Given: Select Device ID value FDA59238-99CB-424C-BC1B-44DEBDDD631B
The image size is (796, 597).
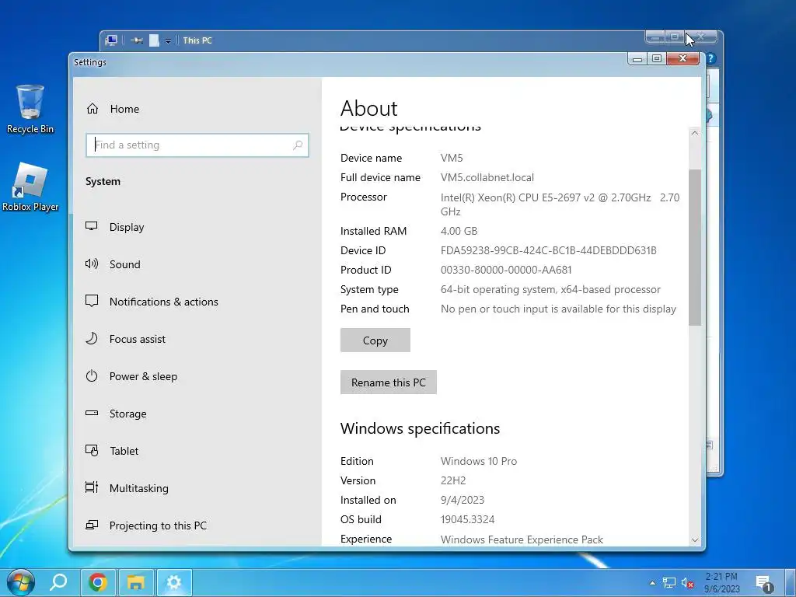Looking at the screenshot, I should pos(548,250).
